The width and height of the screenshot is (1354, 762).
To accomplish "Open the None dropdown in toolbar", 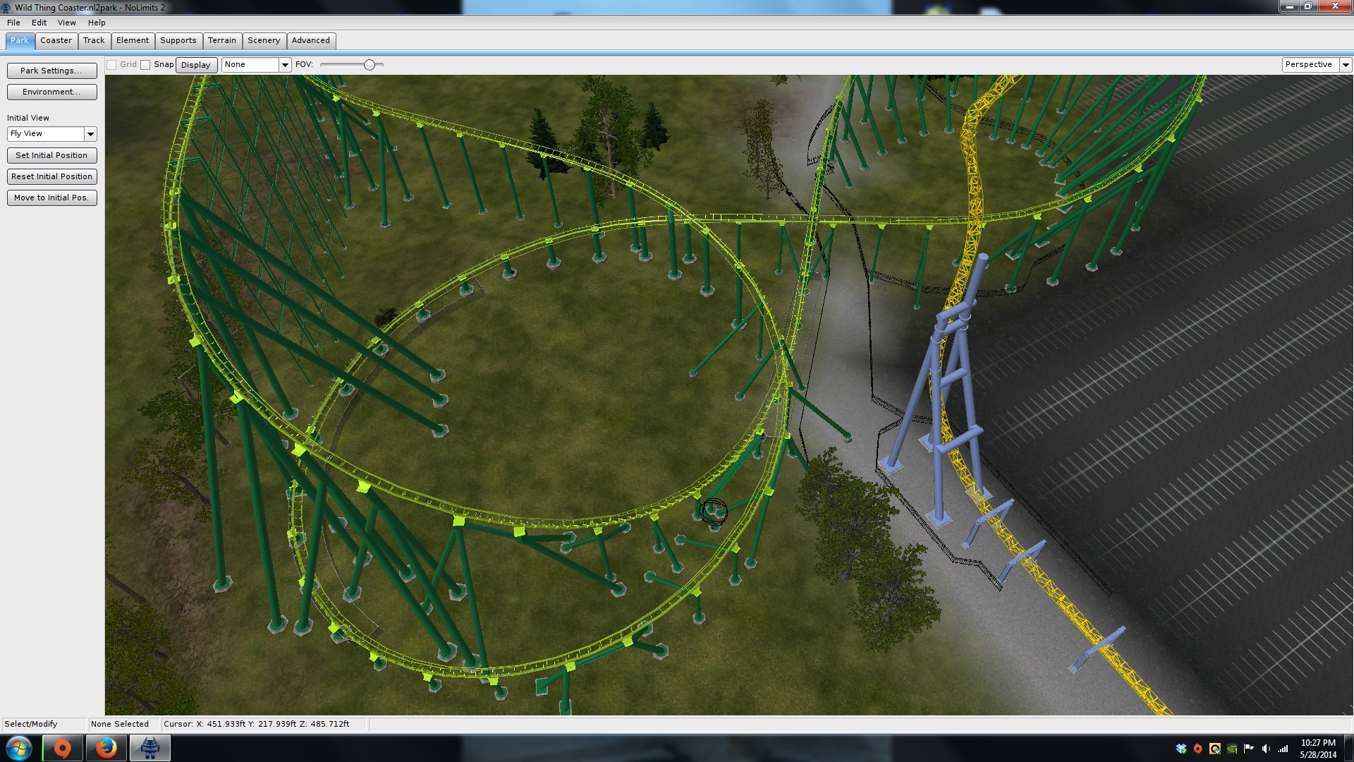I will (285, 65).
